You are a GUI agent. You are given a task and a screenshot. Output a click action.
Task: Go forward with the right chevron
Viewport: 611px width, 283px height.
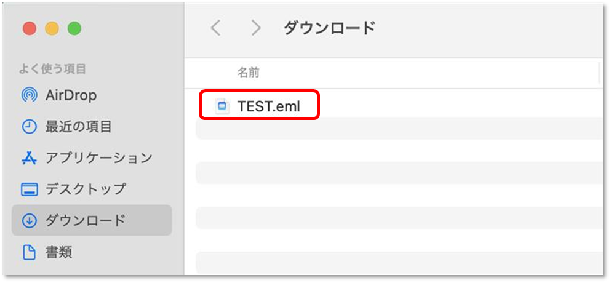(255, 28)
